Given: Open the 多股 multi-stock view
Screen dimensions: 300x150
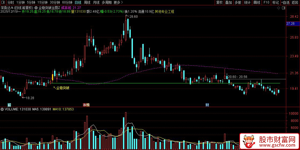Looking at the screenshot, I should (x=238, y=2).
